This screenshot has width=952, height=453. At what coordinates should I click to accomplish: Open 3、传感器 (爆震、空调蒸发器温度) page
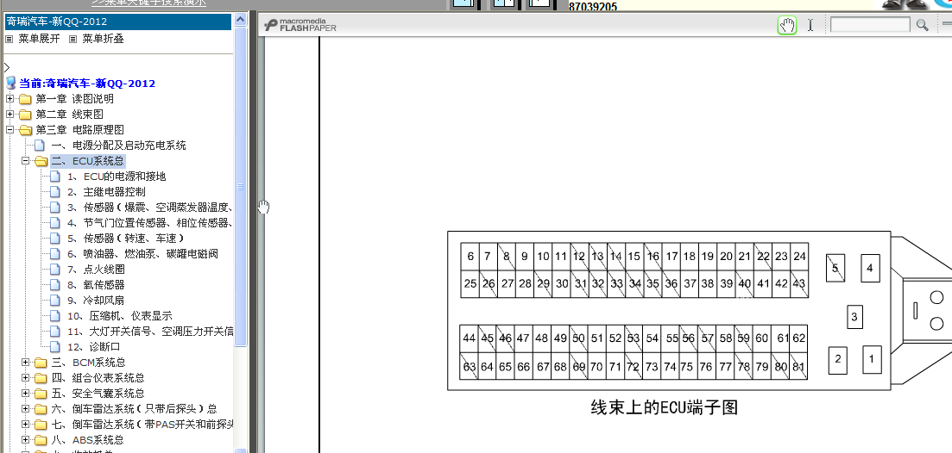tap(150, 207)
